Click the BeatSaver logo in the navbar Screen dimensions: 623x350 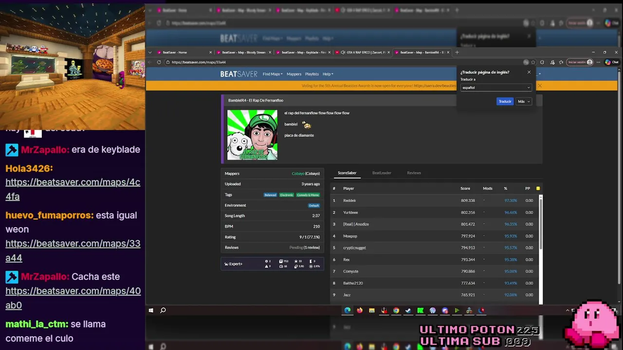pos(238,74)
